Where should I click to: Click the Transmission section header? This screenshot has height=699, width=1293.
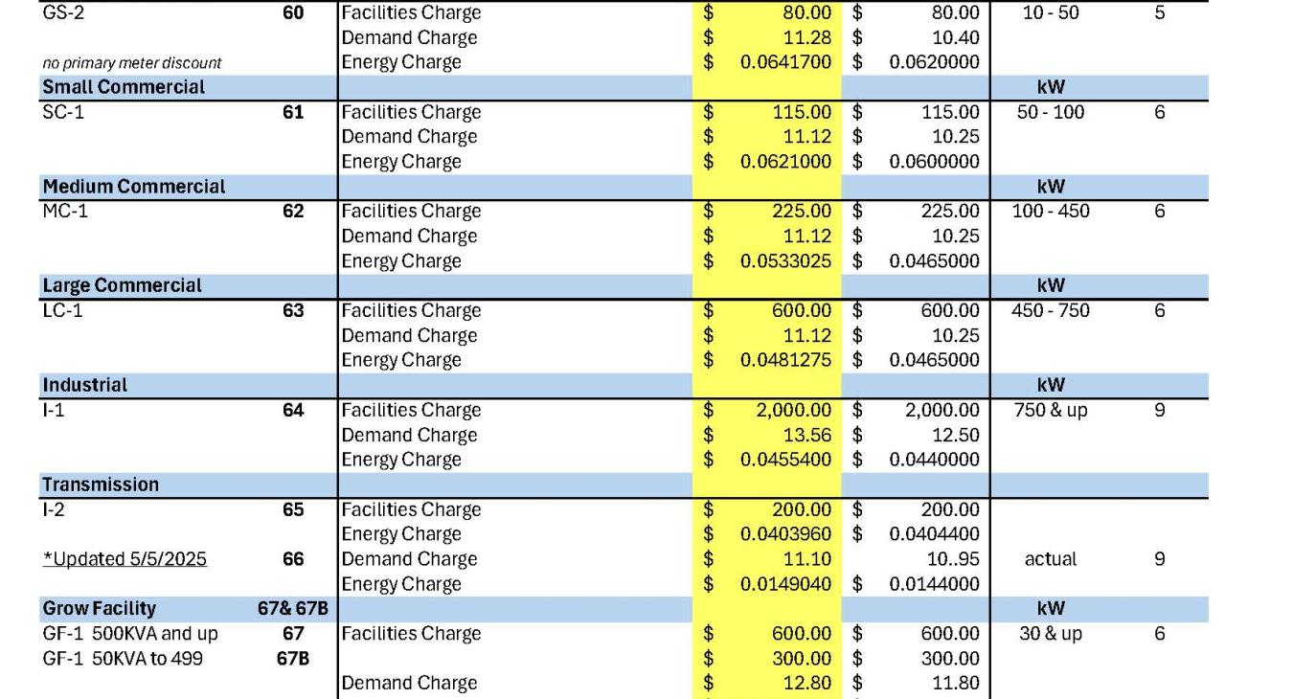[x=101, y=485]
